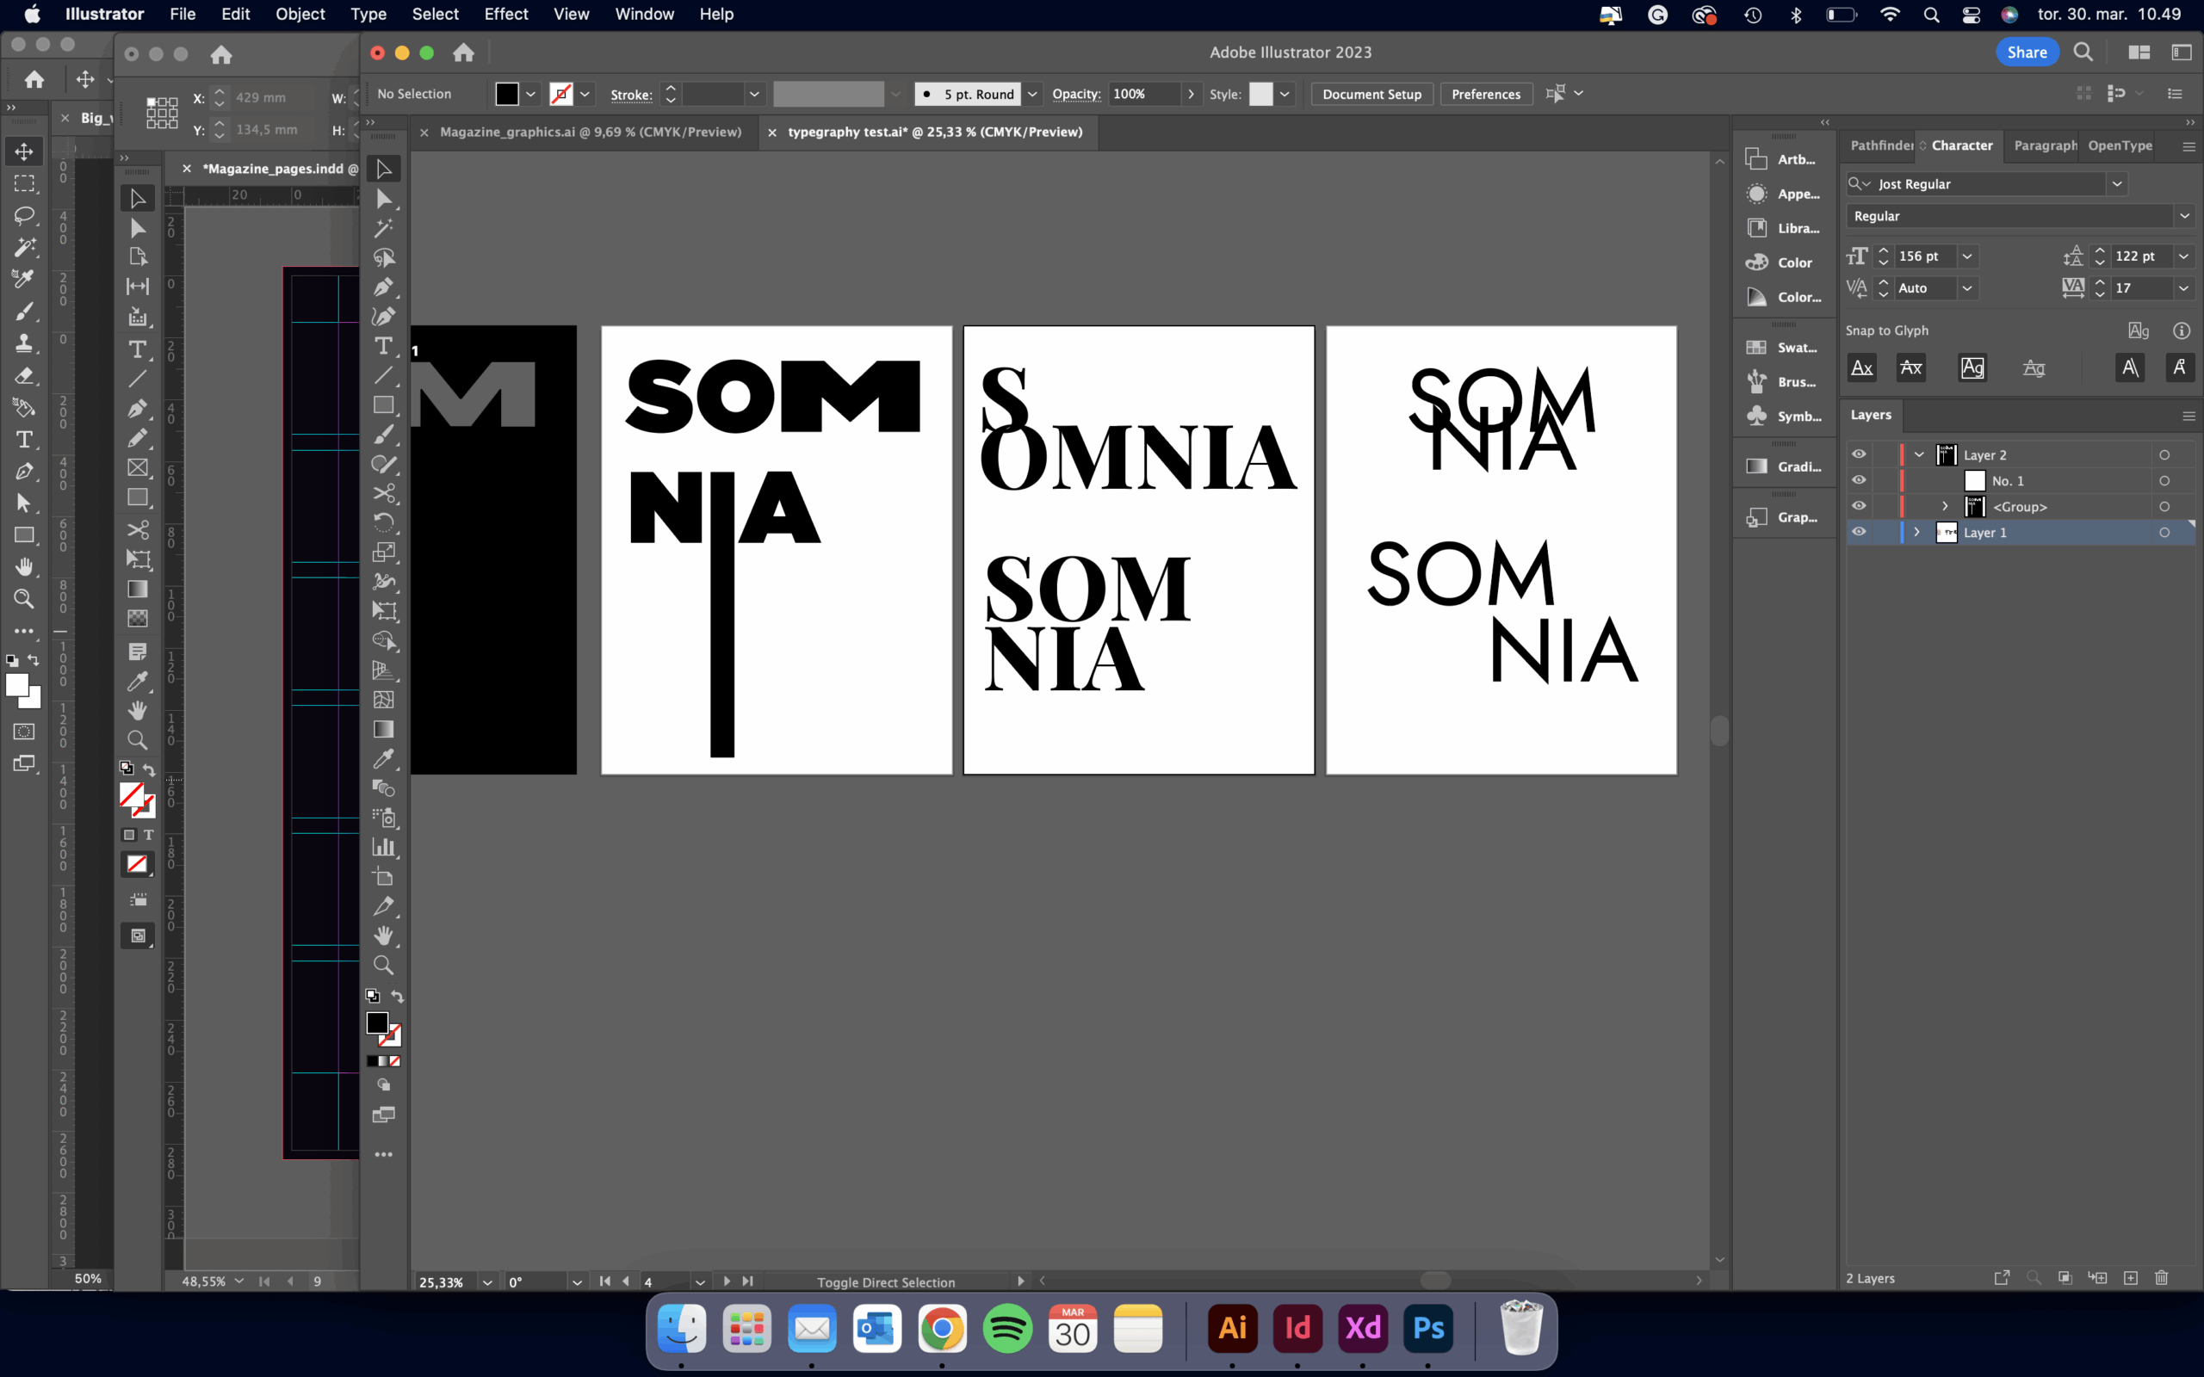2204x1377 pixels.
Task: Expand the <Group> sublayer
Action: click(x=1946, y=506)
